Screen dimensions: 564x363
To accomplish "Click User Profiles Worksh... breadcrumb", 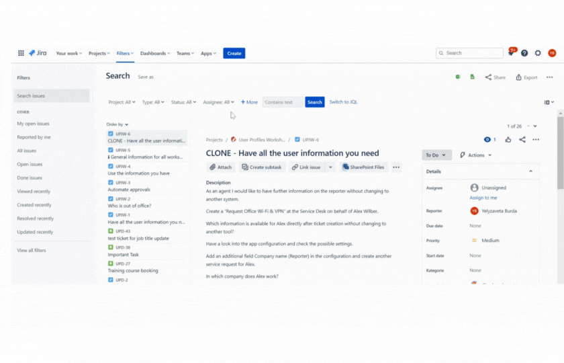I will pyautogui.click(x=261, y=140).
